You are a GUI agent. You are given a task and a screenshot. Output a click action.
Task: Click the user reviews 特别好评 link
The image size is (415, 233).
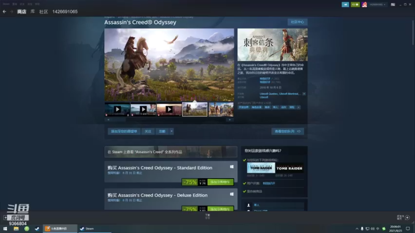[269, 183]
